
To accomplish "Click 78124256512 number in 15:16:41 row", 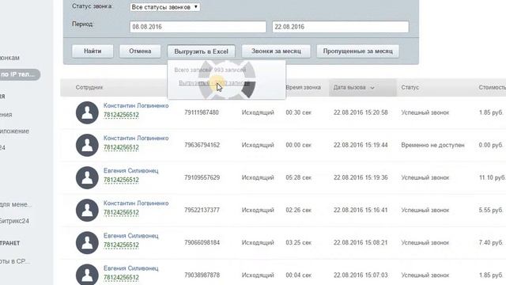I will point(121,212).
